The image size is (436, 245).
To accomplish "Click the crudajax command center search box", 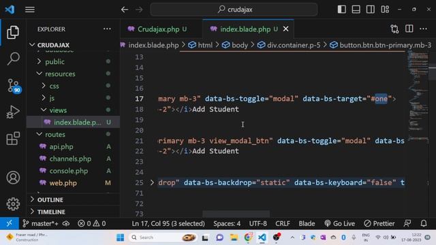I will 234,10.
